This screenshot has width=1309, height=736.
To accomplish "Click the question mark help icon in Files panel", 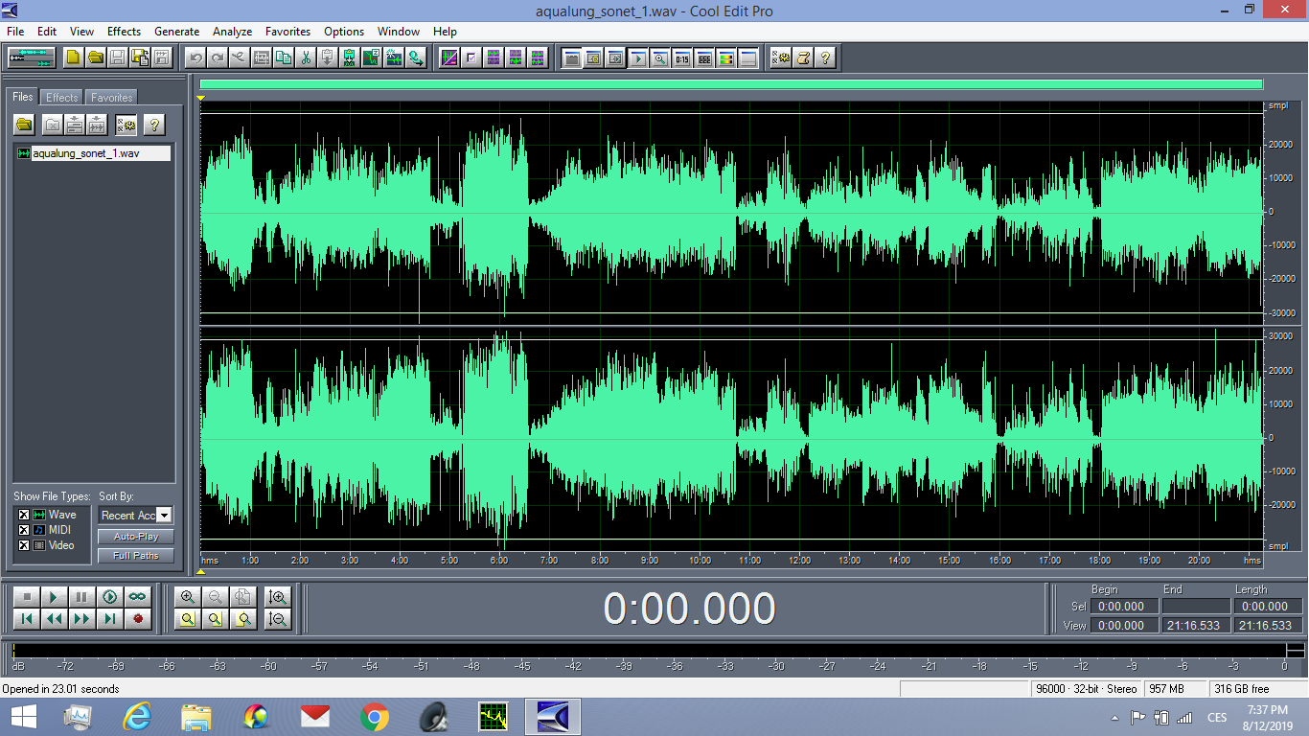I will coord(153,125).
